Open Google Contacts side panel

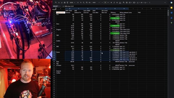pos(172,18)
